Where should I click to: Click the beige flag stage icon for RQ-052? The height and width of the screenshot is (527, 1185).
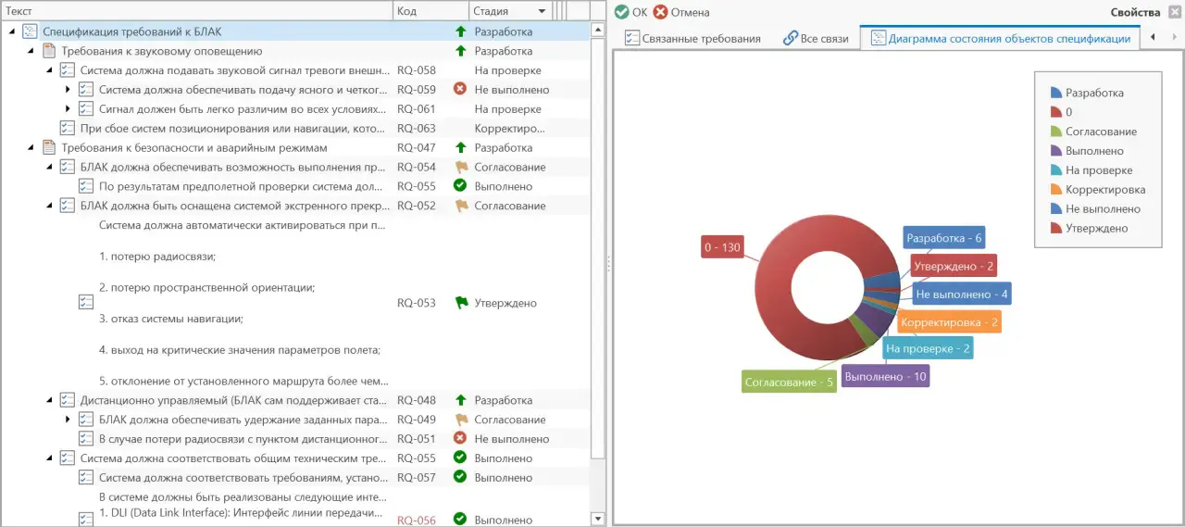(461, 206)
